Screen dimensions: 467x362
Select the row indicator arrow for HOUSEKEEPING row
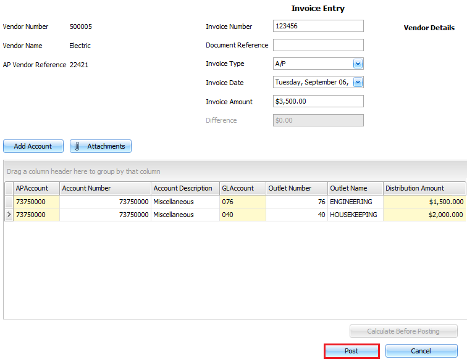(9, 215)
